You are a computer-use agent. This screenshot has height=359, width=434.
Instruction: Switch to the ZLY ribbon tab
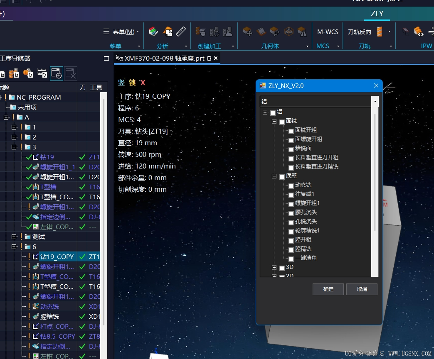point(377,14)
